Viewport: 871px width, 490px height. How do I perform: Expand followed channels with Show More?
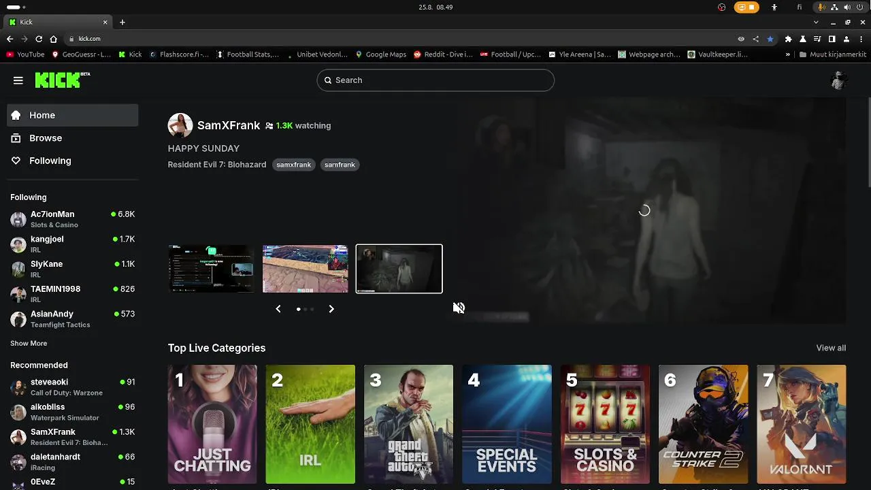tap(29, 344)
